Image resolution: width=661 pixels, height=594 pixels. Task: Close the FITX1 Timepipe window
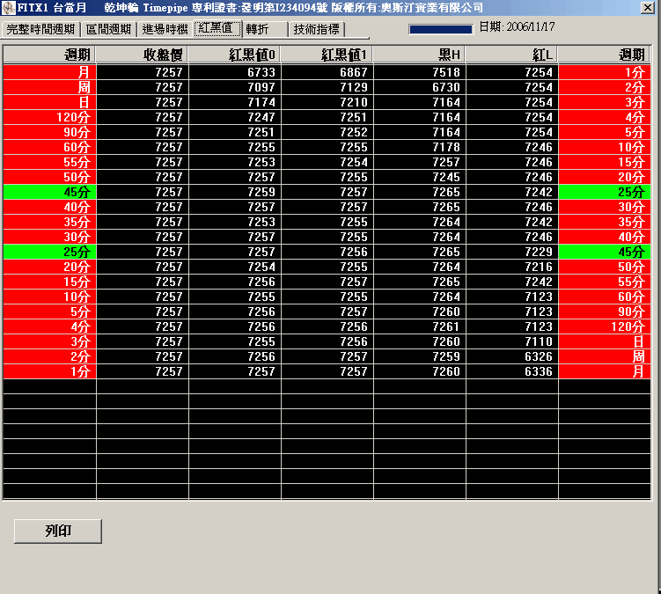tap(647, 8)
